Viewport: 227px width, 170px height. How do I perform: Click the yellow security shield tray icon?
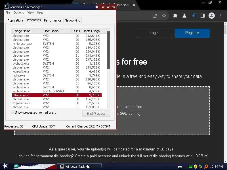196,167
